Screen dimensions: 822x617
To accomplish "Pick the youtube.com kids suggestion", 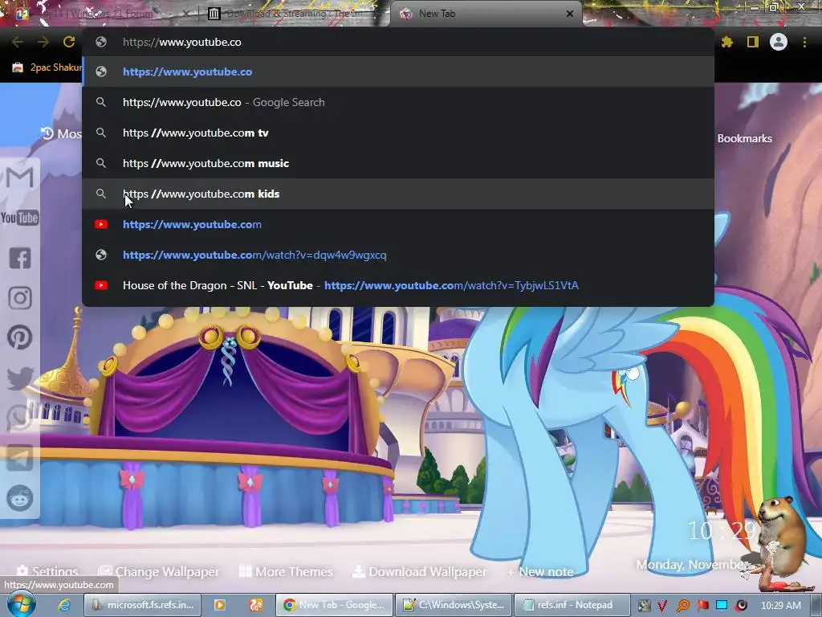I will [398, 194].
